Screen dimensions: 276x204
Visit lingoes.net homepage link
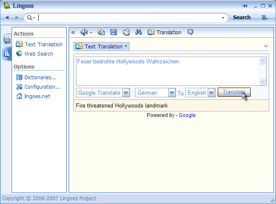pyautogui.click(x=33, y=96)
